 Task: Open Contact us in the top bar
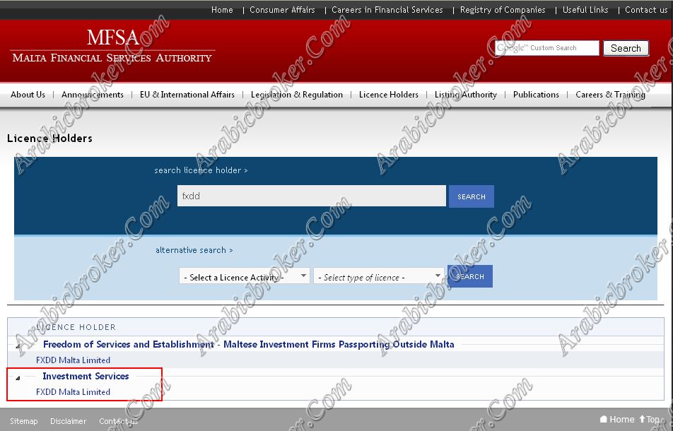click(x=646, y=9)
